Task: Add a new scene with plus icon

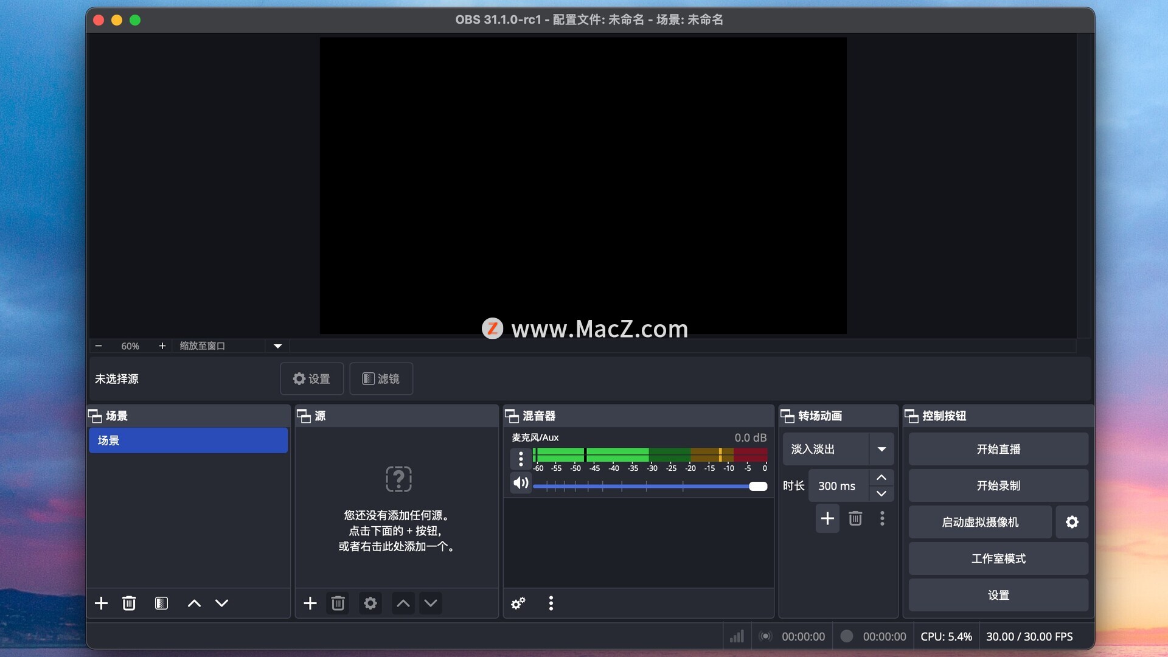Action: coord(102,603)
